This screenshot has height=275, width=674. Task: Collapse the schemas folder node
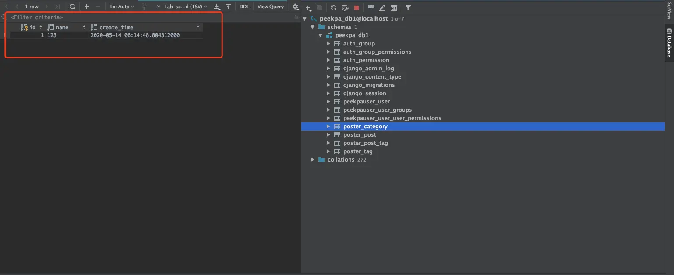click(x=313, y=27)
